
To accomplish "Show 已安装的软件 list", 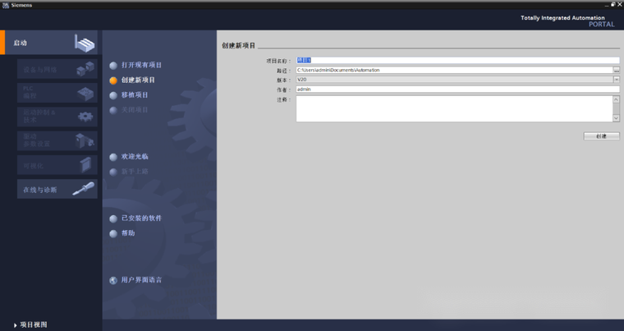I will 141,218.
